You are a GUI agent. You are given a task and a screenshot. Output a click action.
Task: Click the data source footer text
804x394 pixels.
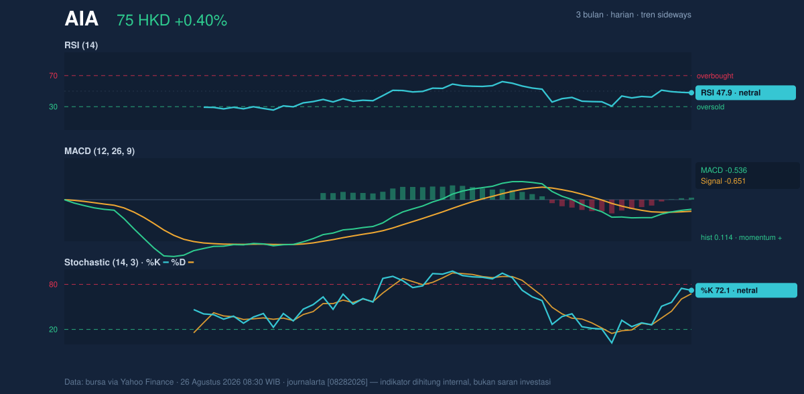click(x=308, y=382)
